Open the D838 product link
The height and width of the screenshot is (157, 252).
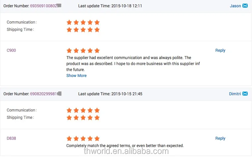pos(11,138)
